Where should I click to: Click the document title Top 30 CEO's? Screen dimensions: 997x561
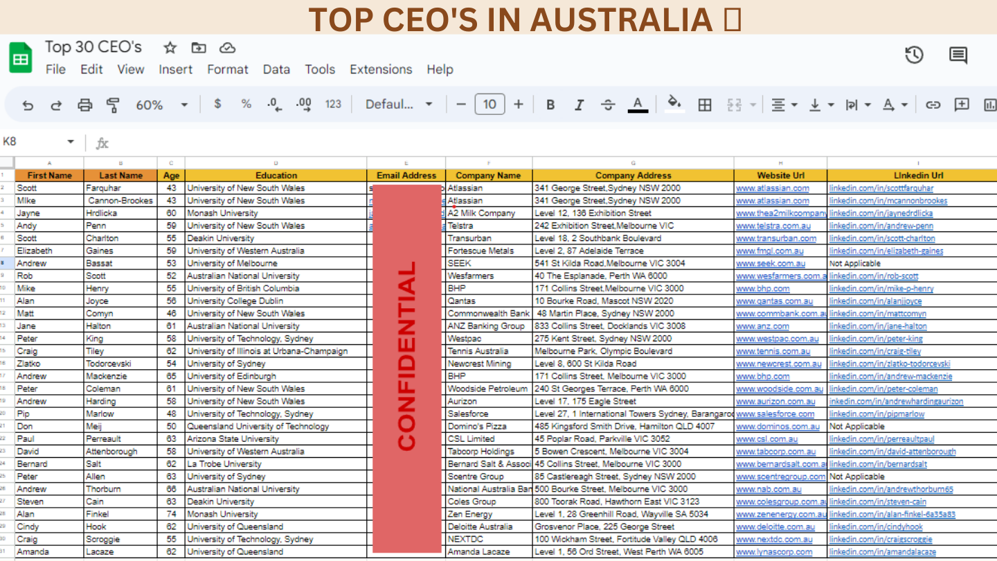pos(93,47)
